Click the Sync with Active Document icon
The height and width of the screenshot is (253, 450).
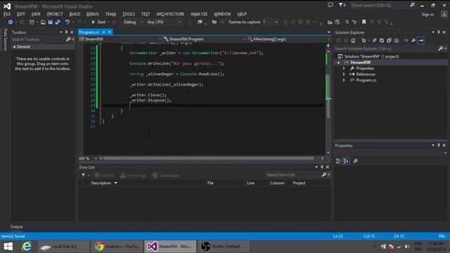tap(375, 41)
